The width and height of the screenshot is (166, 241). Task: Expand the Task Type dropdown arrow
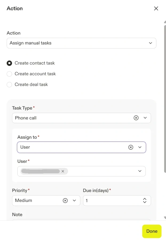145,118
